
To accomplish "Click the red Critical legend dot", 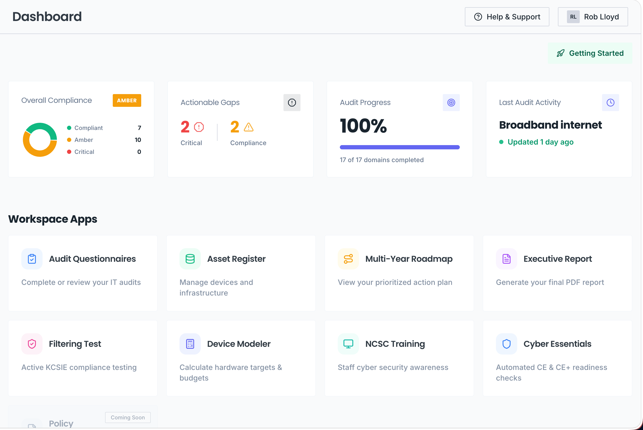I will coord(69,152).
